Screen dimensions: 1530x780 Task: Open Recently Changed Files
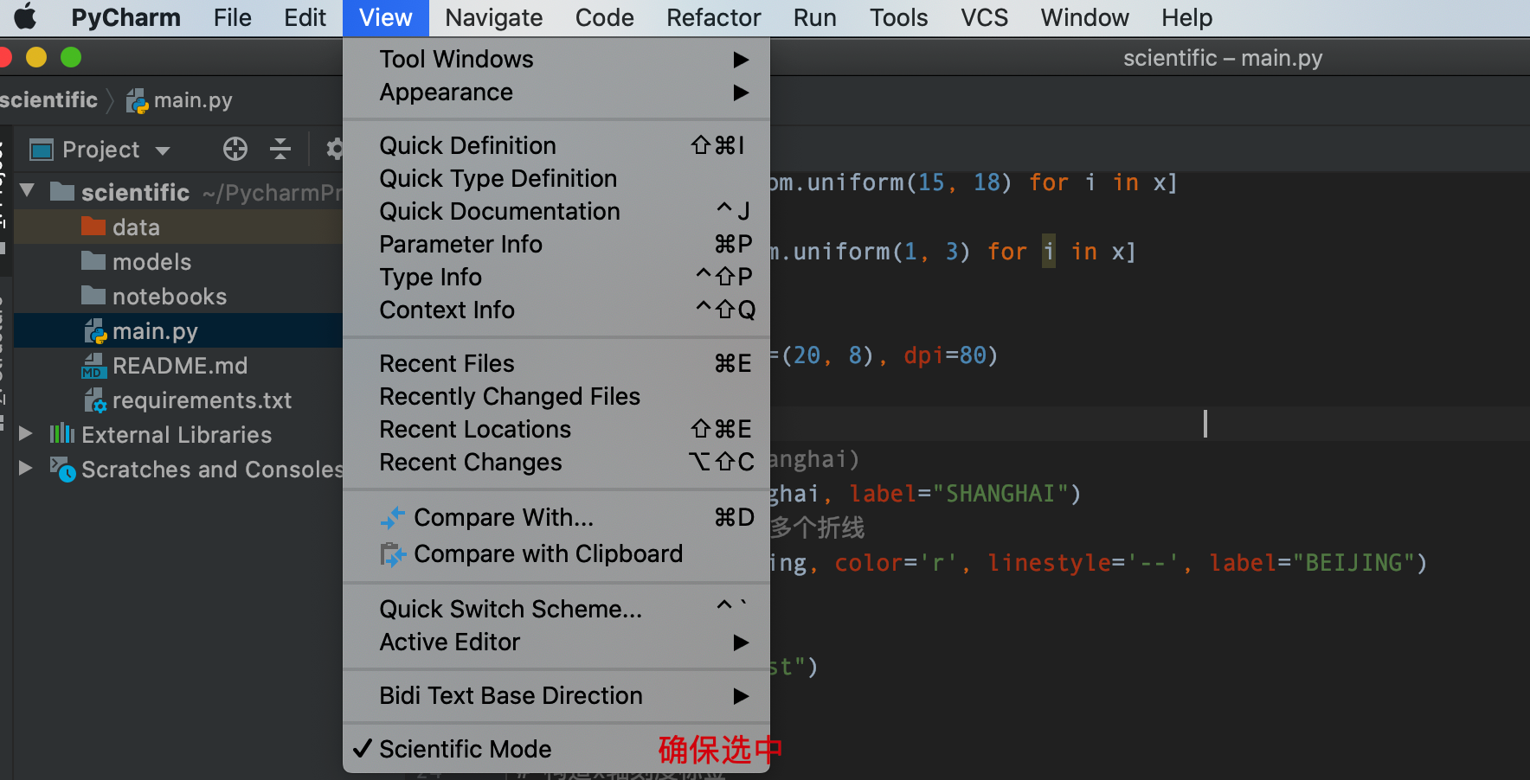point(556,396)
